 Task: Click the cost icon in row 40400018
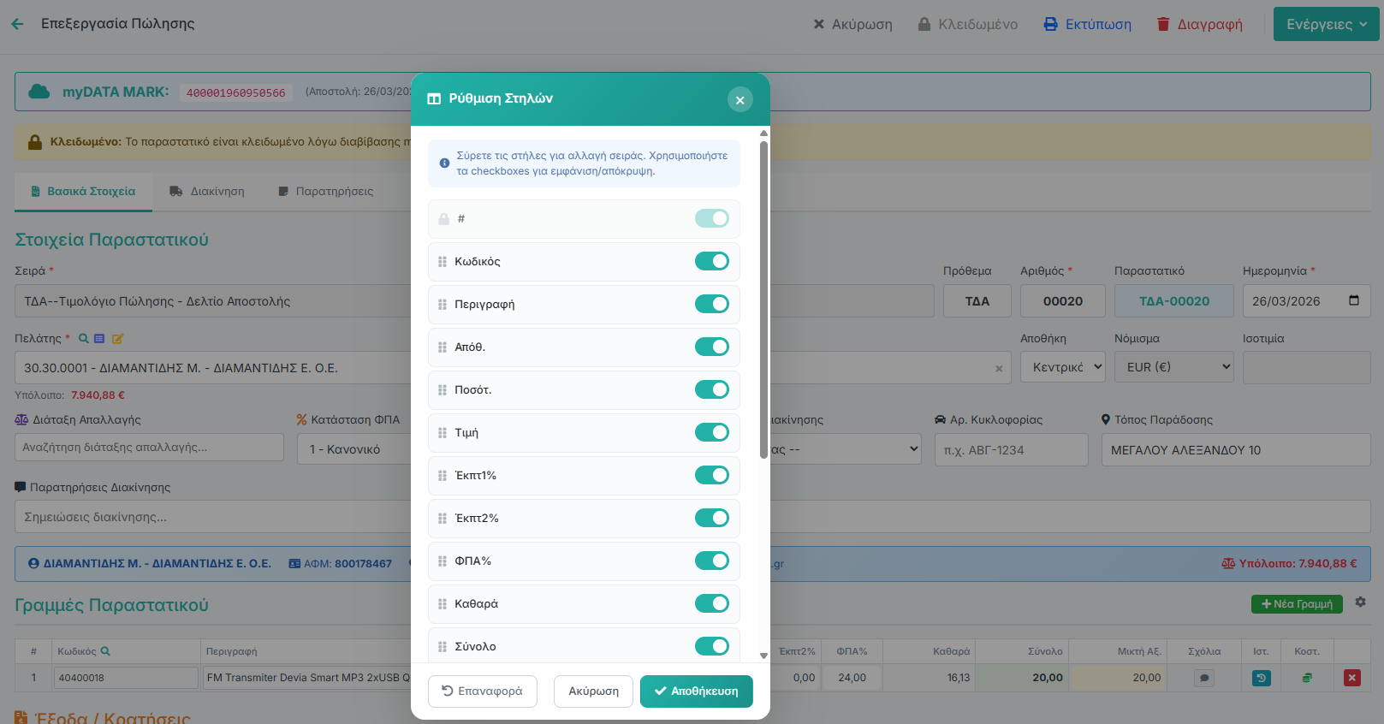tap(1307, 678)
